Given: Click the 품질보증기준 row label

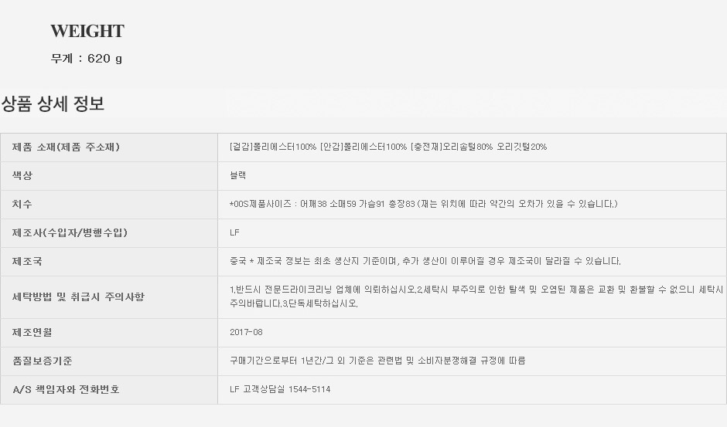Looking at the screenshot, I should [x=43, y=361].
